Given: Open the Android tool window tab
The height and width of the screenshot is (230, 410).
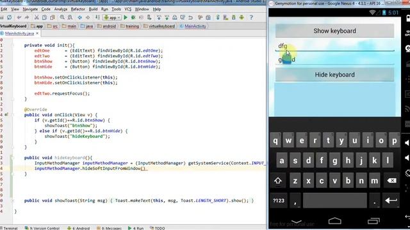Looking at the screenshot, I should point(78,228).
